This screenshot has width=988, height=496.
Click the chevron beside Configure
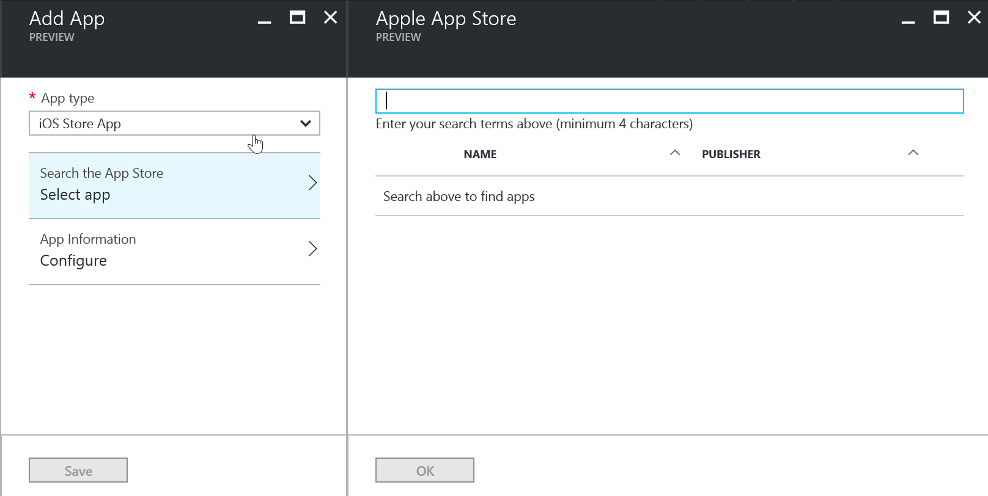pos(312,249)
